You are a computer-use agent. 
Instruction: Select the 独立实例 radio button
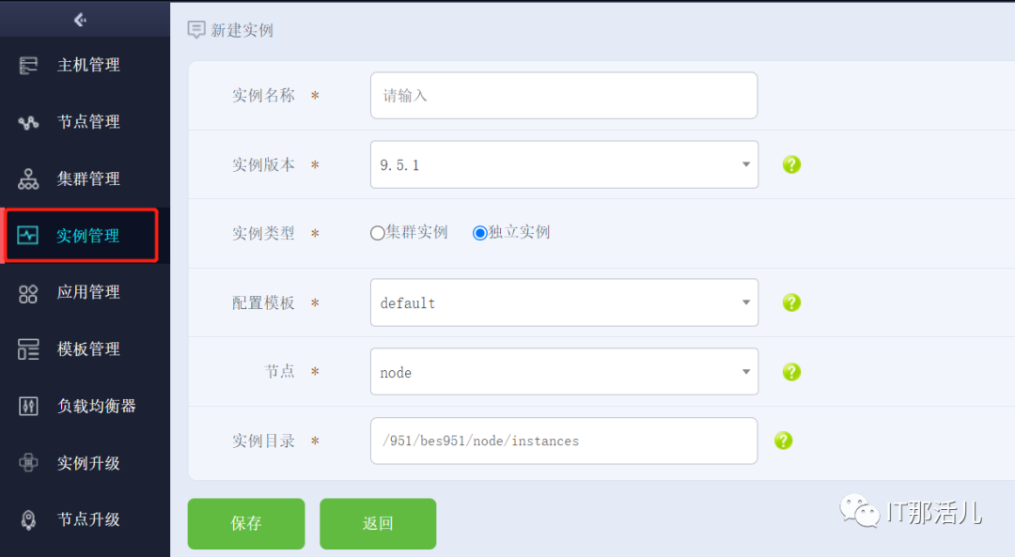click(480, 233)
